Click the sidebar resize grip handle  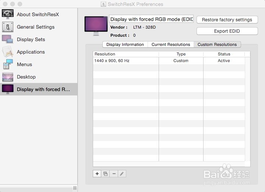[75, 188]
